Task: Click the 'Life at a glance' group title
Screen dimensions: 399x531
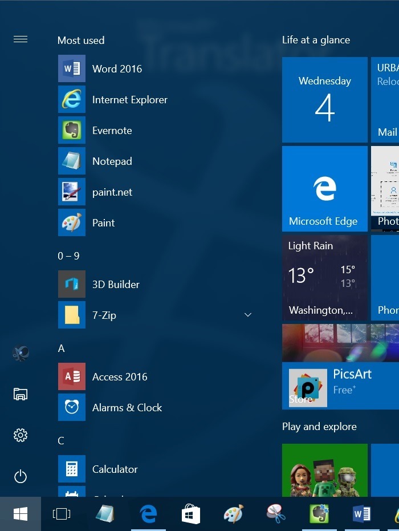Action: pyautogui.click(x=316, y=40)
